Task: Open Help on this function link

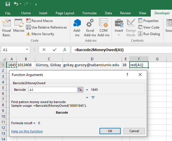Action: (x=27, y=131)
